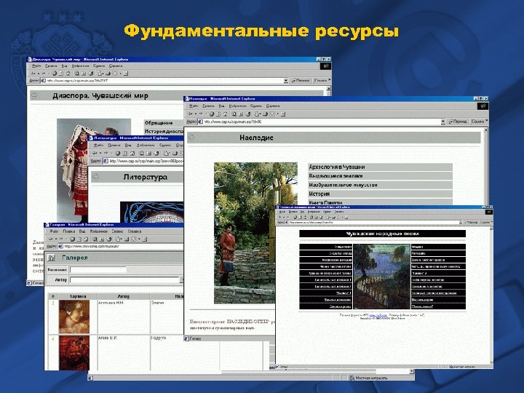The height and width of the screenshot is (393, 524).
Task: Open Вид menu in Литература window
Action: point(128,146)
